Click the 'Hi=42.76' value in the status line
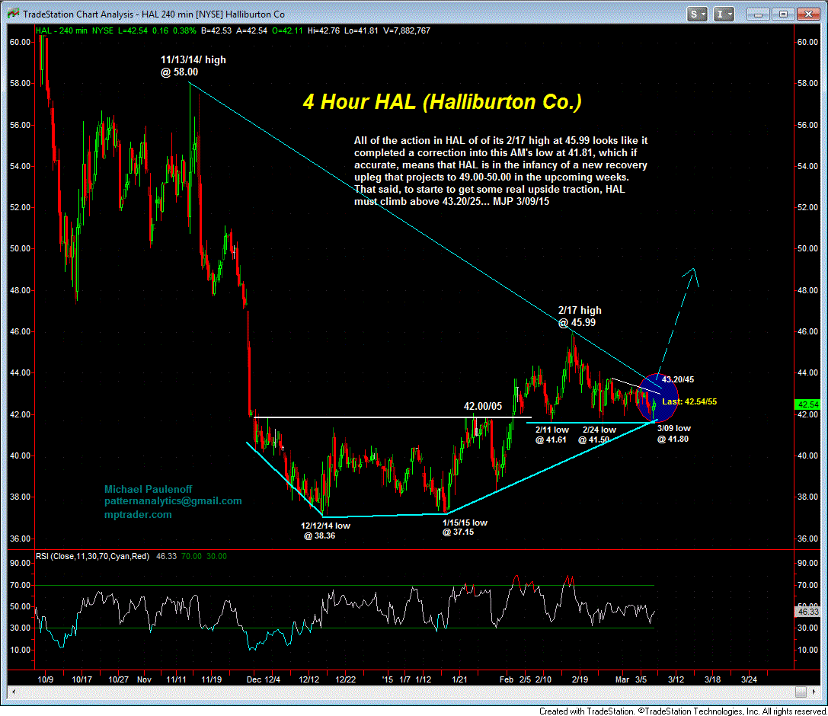828x716 pixels. (x=323, y=30)
